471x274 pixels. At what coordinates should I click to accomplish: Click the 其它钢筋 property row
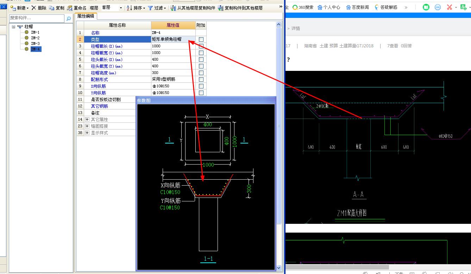pos(106,106)
